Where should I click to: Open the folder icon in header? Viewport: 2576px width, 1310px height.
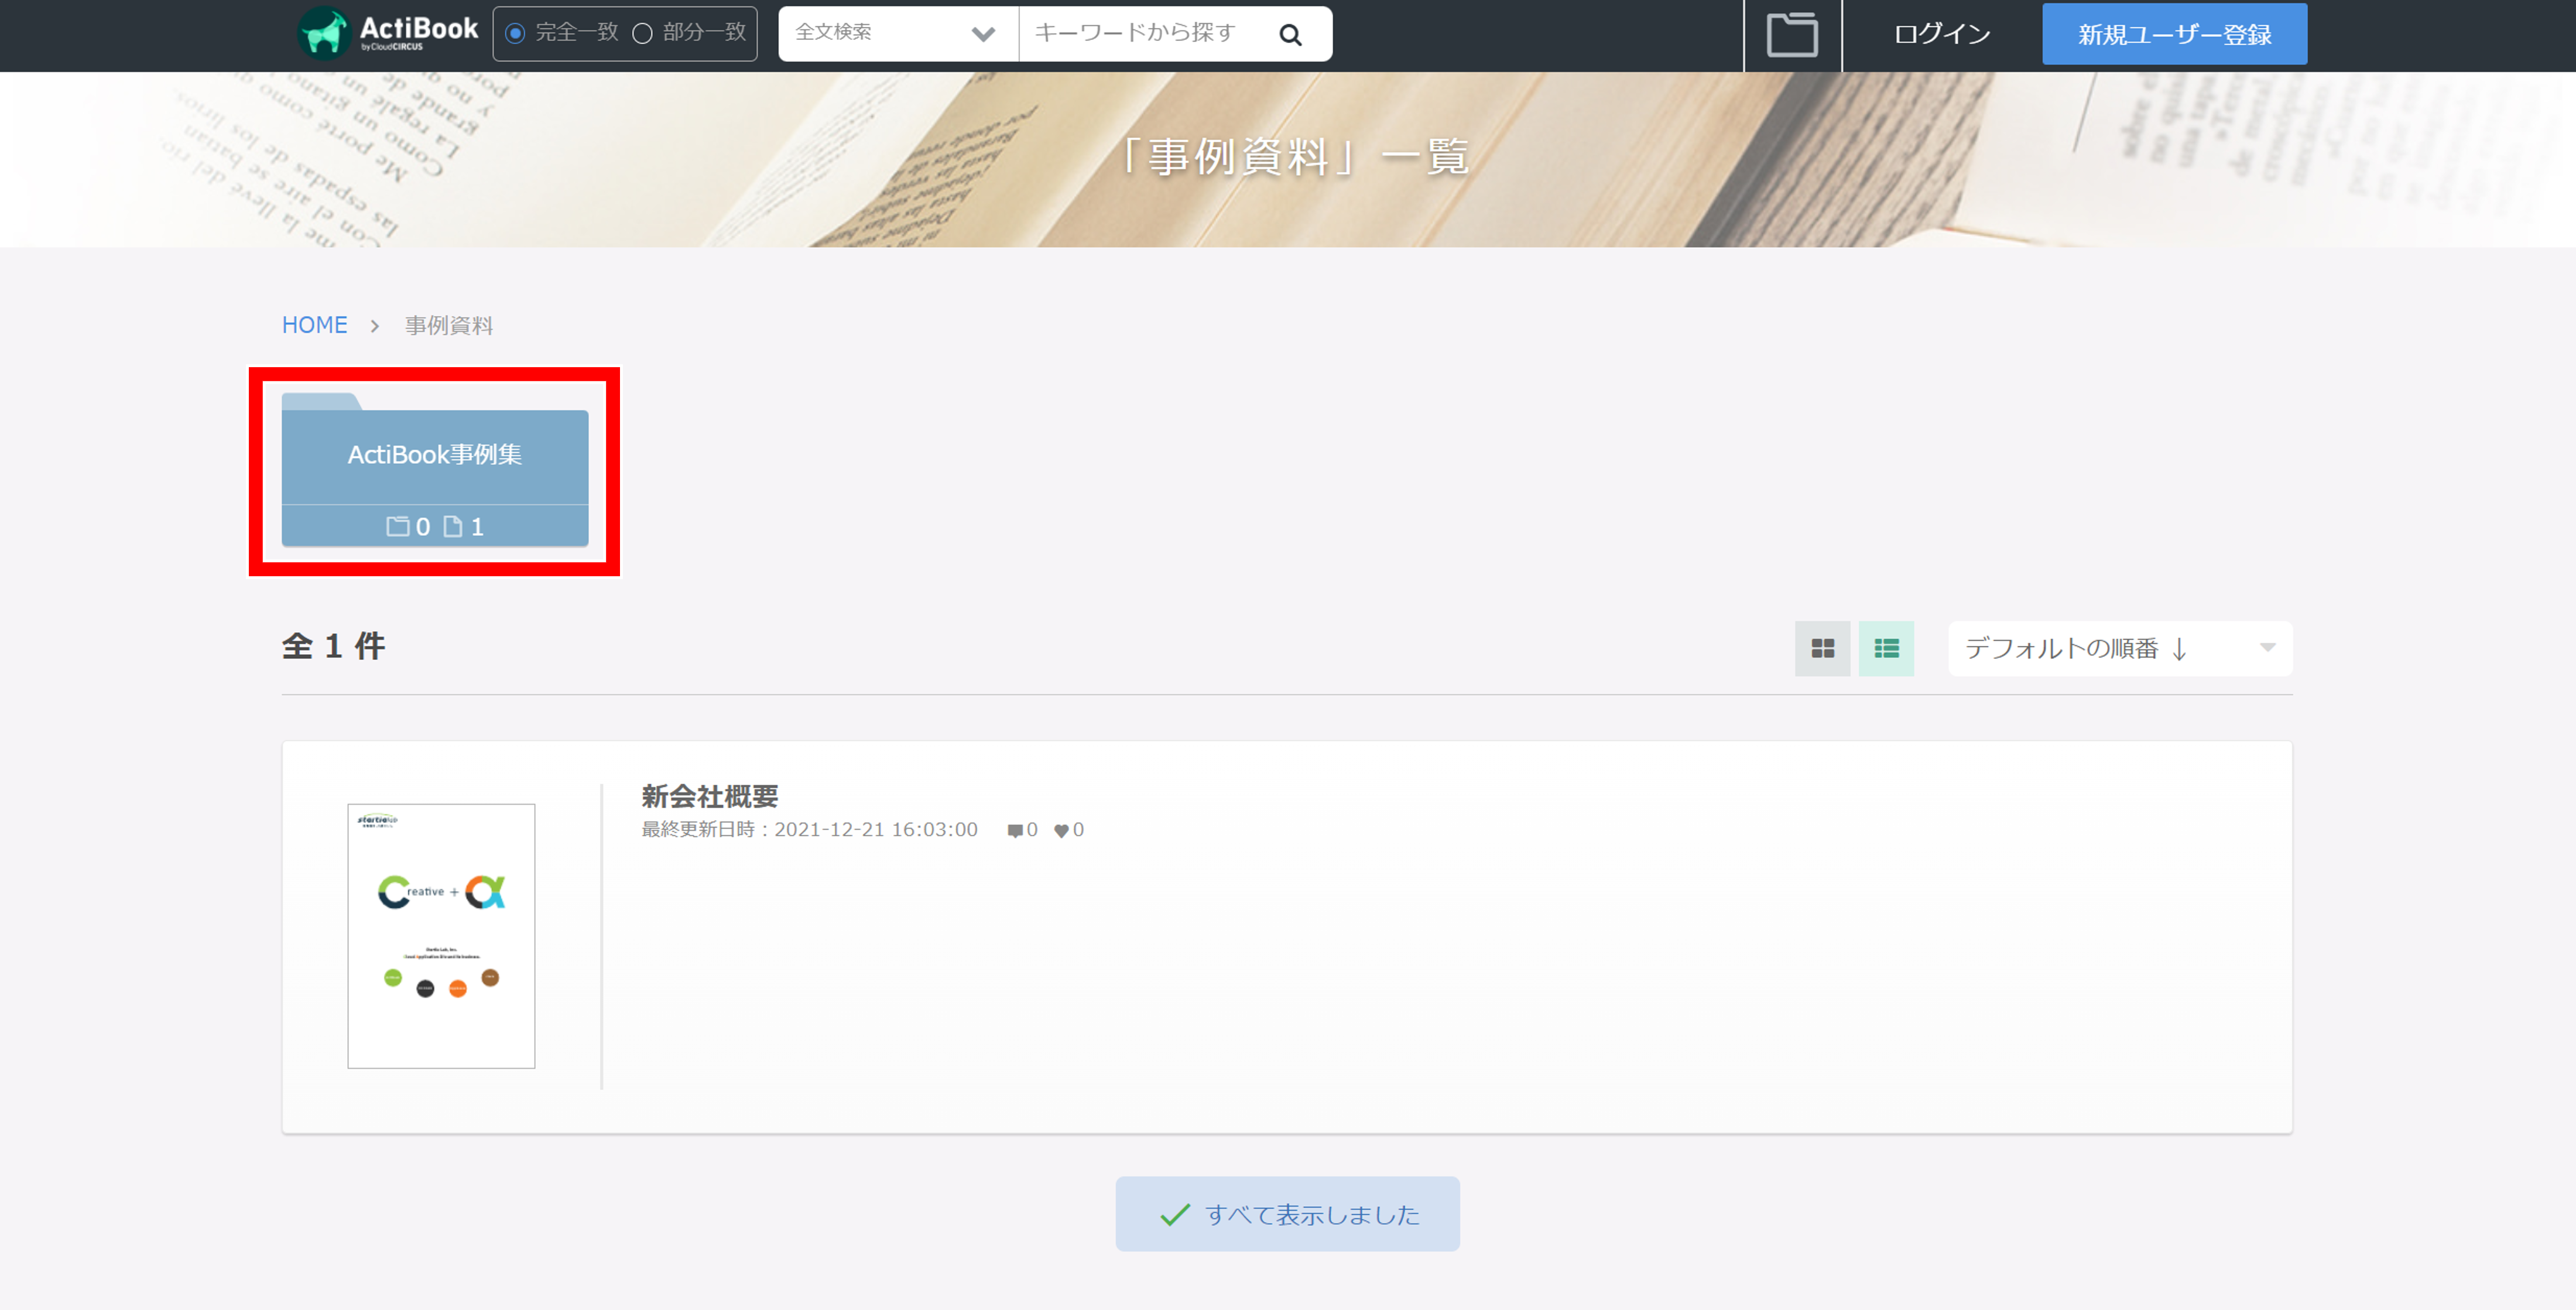tap(1792, 35)
